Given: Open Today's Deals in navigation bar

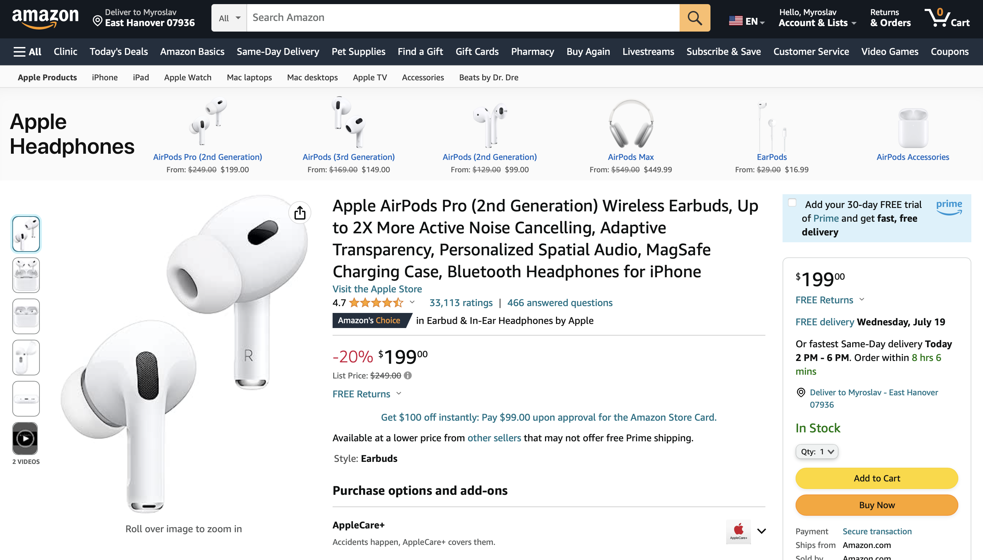Looking at the screenshot, I should [x=118, y=51].
